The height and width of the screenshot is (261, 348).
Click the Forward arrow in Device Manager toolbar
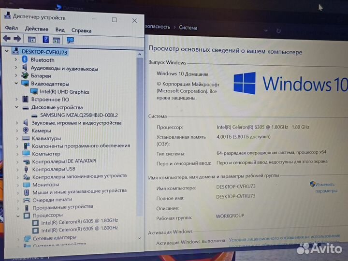[x=17, y=39]
